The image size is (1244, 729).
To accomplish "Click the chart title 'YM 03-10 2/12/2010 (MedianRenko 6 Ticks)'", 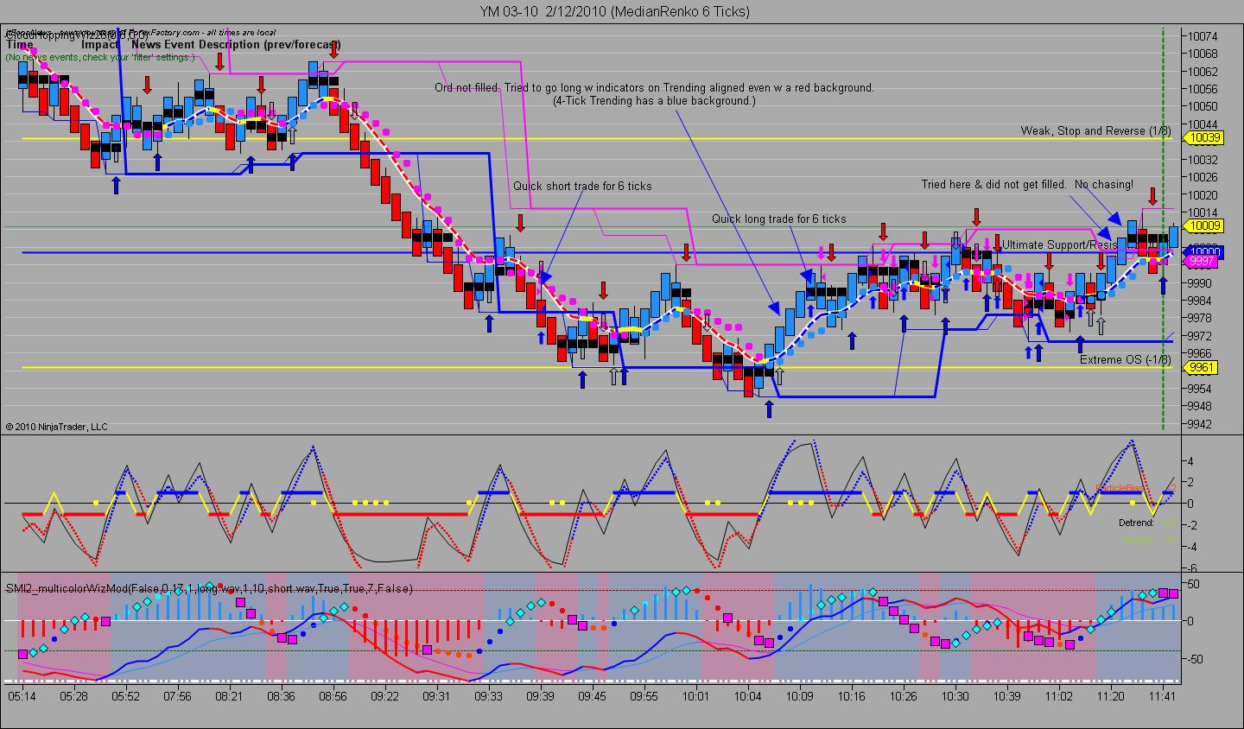I will coord(615,11).
